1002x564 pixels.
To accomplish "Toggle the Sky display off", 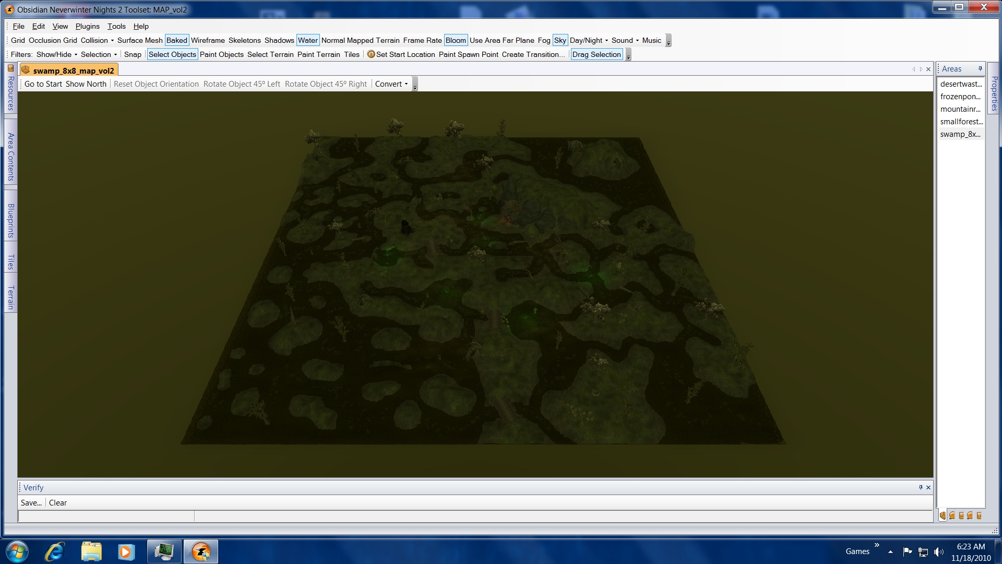I will tap(559, 40).
